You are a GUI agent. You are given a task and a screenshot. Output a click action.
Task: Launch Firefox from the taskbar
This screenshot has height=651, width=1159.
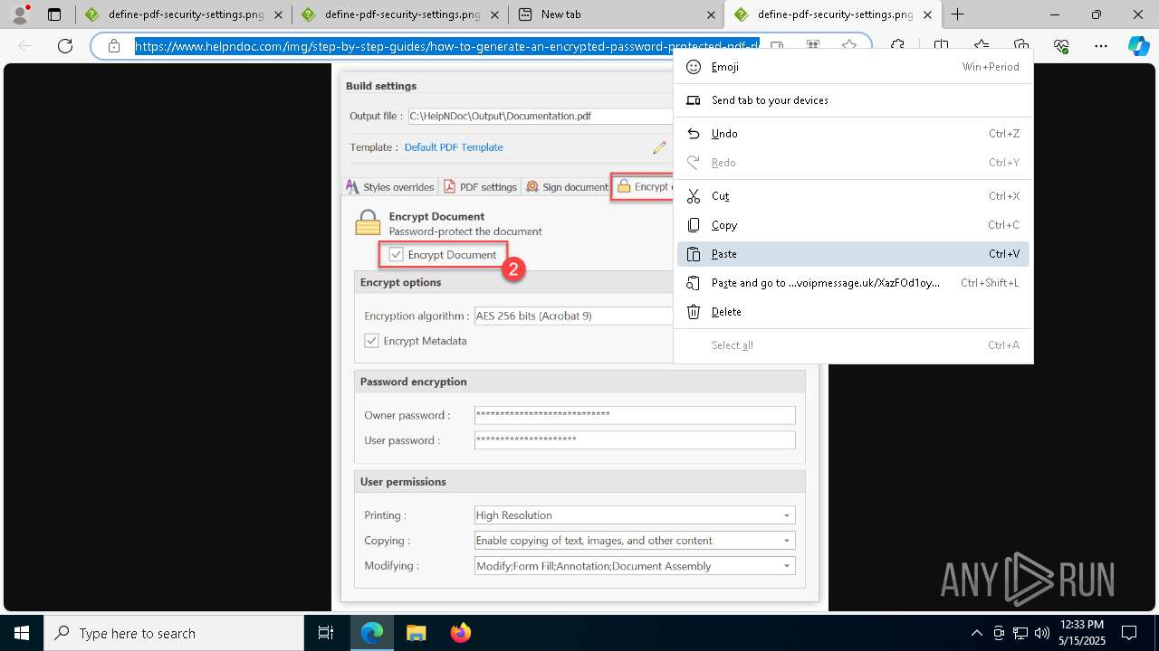(x=460, y=633)
